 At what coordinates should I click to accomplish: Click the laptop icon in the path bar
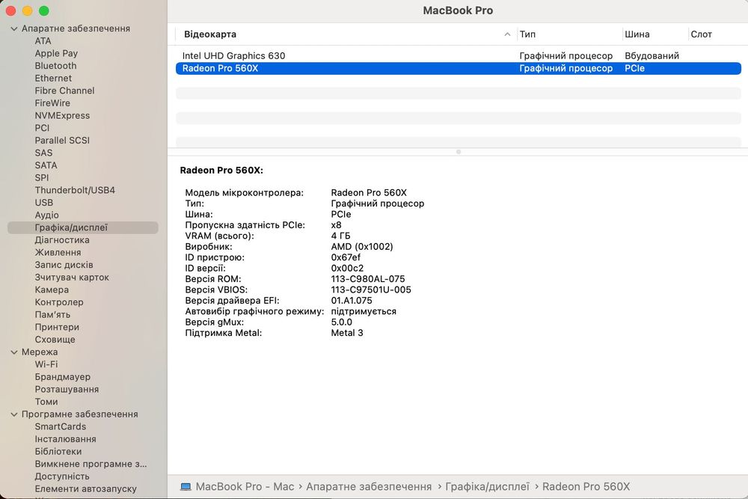186,486
